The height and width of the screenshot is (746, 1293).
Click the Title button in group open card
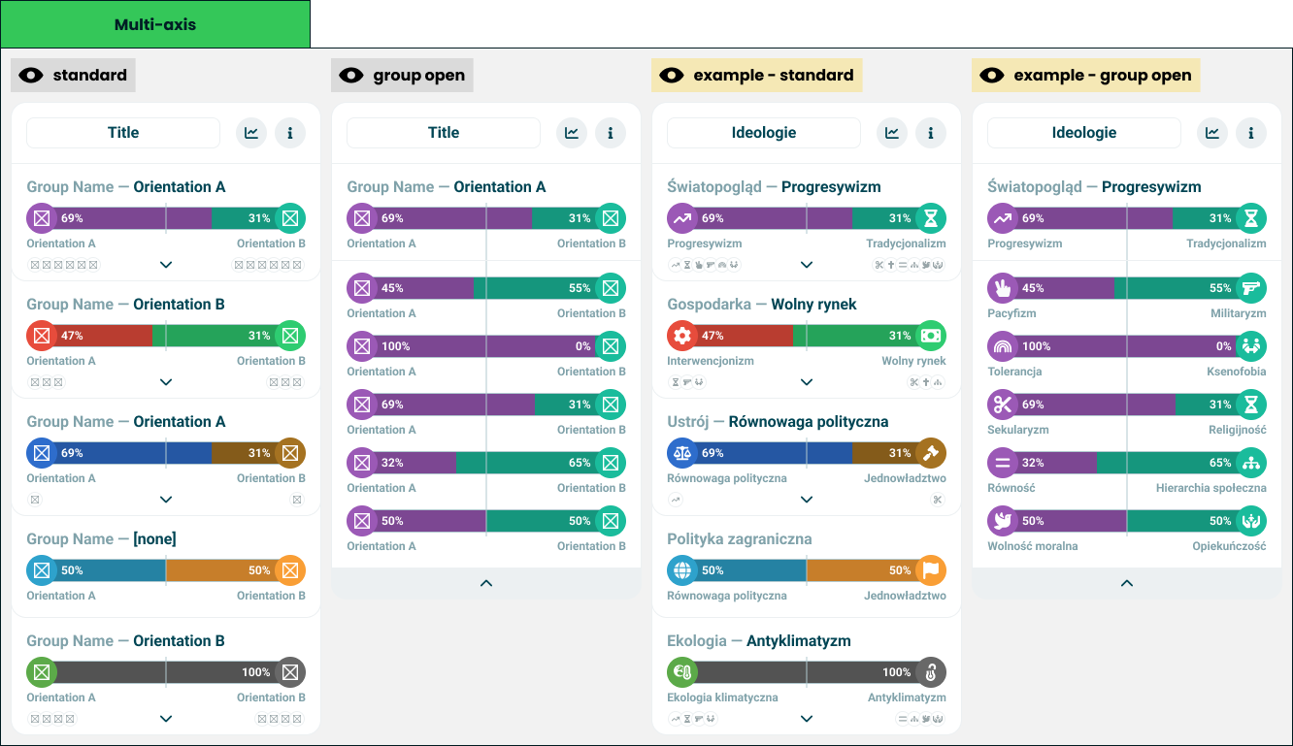pyautogui.click(x=444, y=133)
